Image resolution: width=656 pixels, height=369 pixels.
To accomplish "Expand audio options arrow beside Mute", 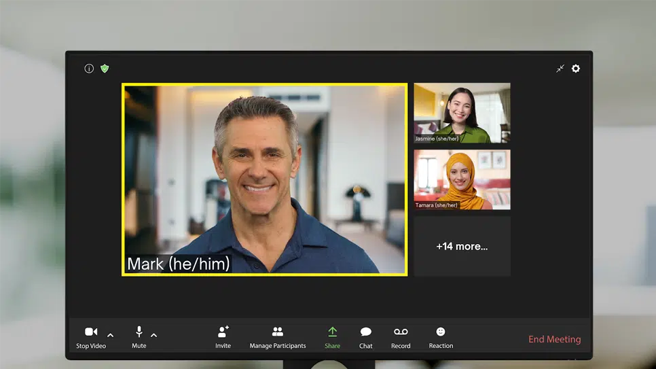I will [154, 335].
